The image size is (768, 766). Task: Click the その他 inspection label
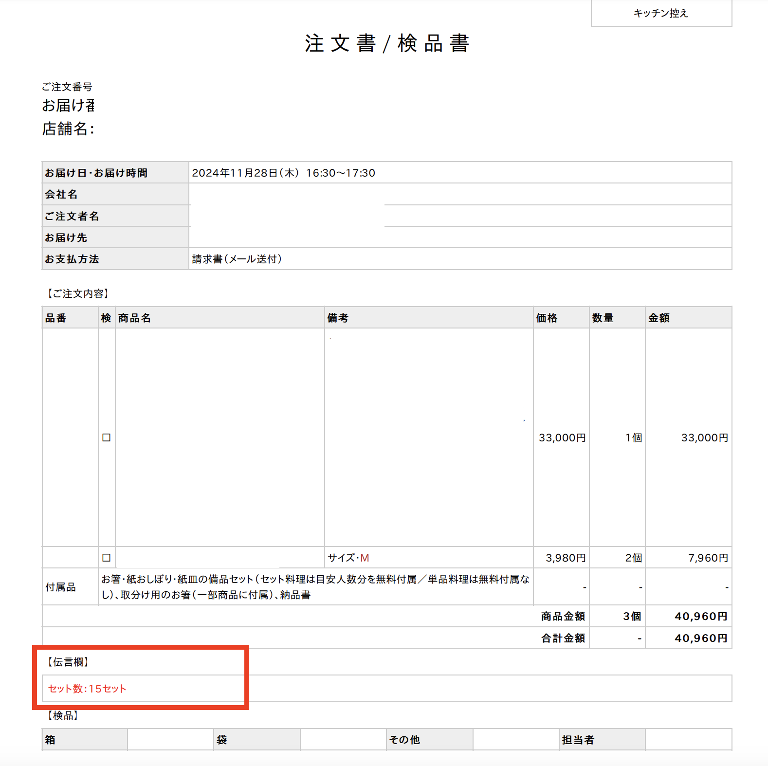(x=430, y=740)
